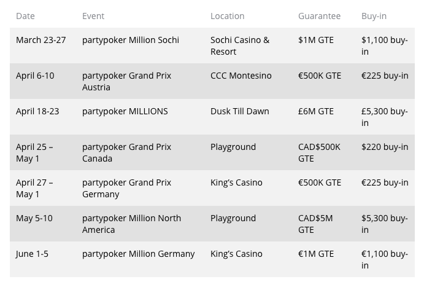The height and width of the screenshot is (298, 424).
Task: Click the Sochi Casino & Resort location
Action: point(240,45)
